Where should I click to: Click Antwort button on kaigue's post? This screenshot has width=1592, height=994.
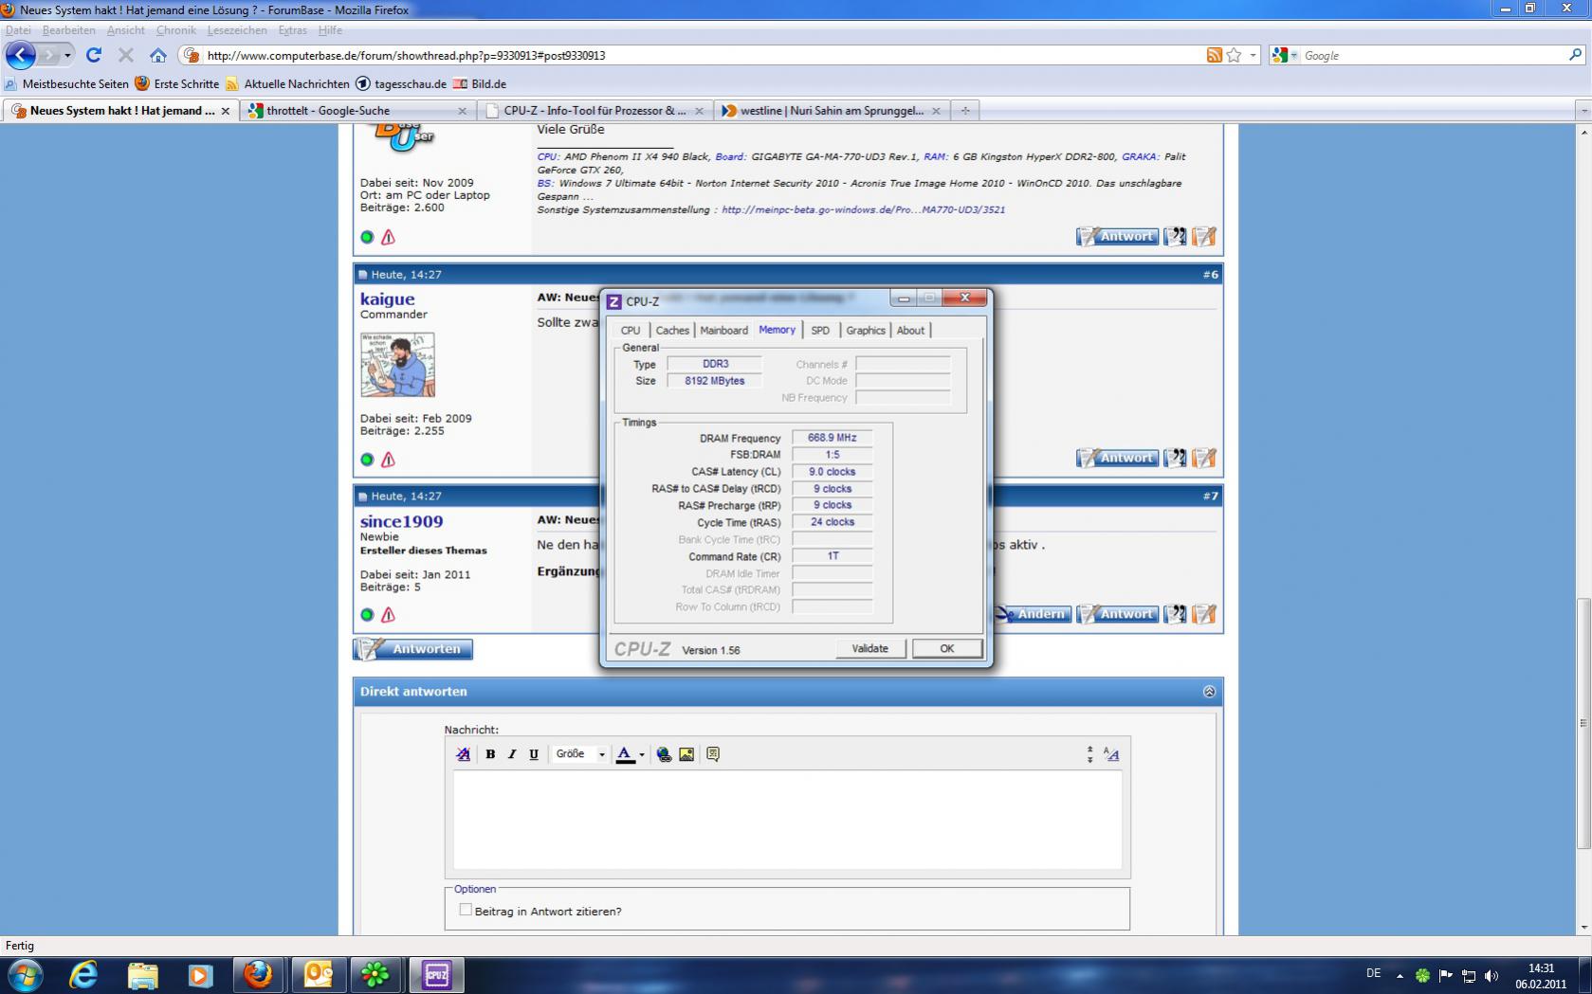(x=1117, y=459)
